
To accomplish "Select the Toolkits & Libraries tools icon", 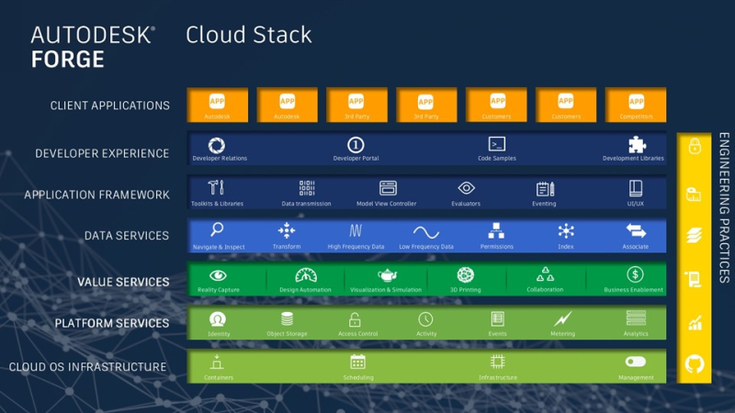I will pos(216,188).
